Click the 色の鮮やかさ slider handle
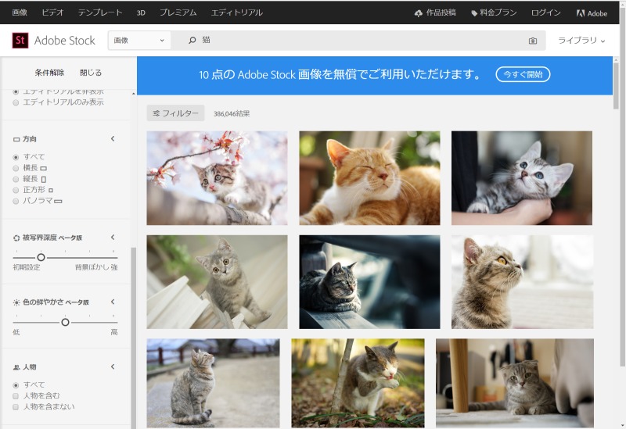This screenshot has height=429, width=626. pyautogui.click(x=65, y=322)
